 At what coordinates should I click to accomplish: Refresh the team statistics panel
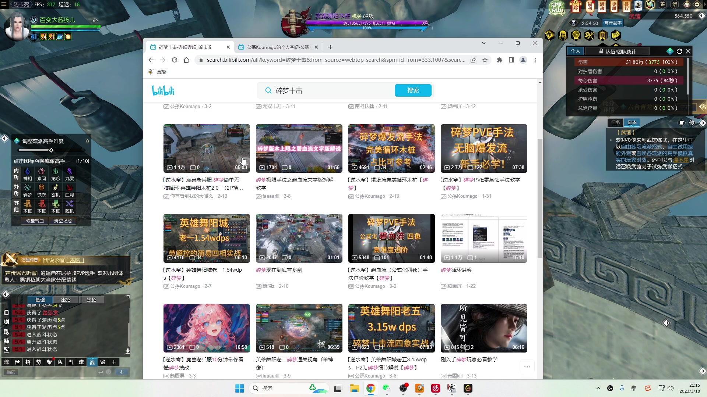(x=679, y=51)
